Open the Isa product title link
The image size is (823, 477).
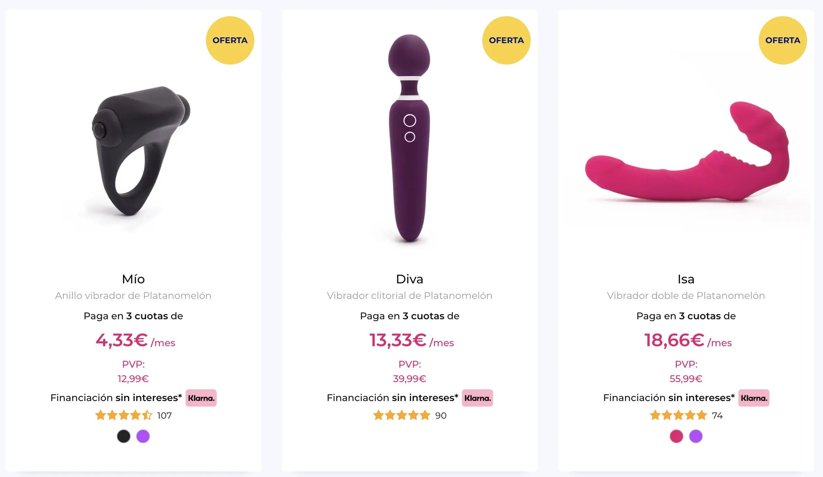(x=686, y=279)
